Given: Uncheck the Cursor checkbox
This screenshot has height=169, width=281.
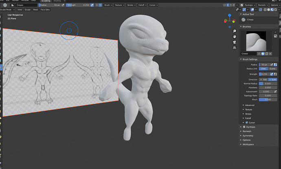Looking at the screenshot, I should click(247, 123).
